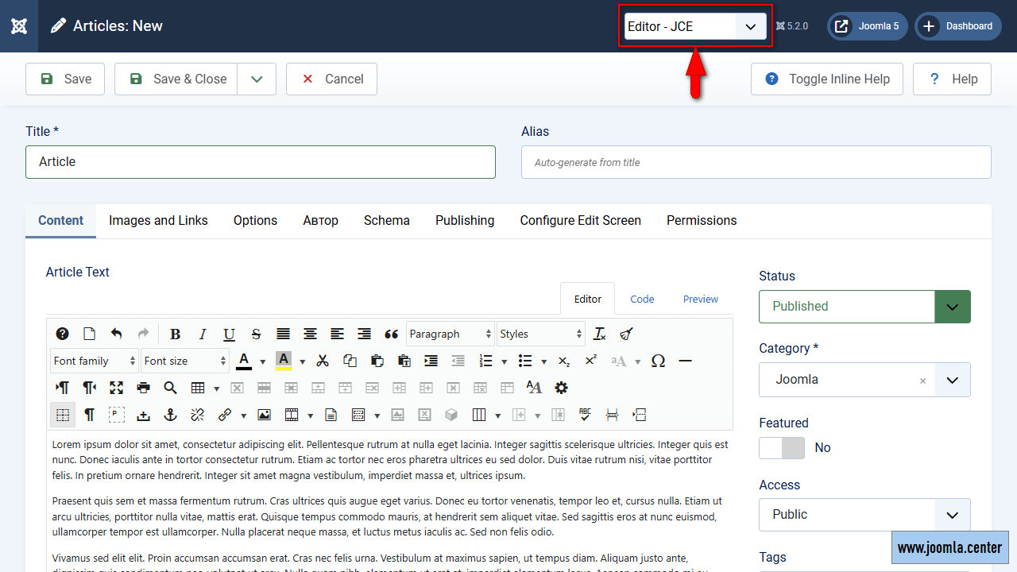Insert a numbered list
Image resolution: width=1017 pixels, height=572 pixels.
click(485, 361)
